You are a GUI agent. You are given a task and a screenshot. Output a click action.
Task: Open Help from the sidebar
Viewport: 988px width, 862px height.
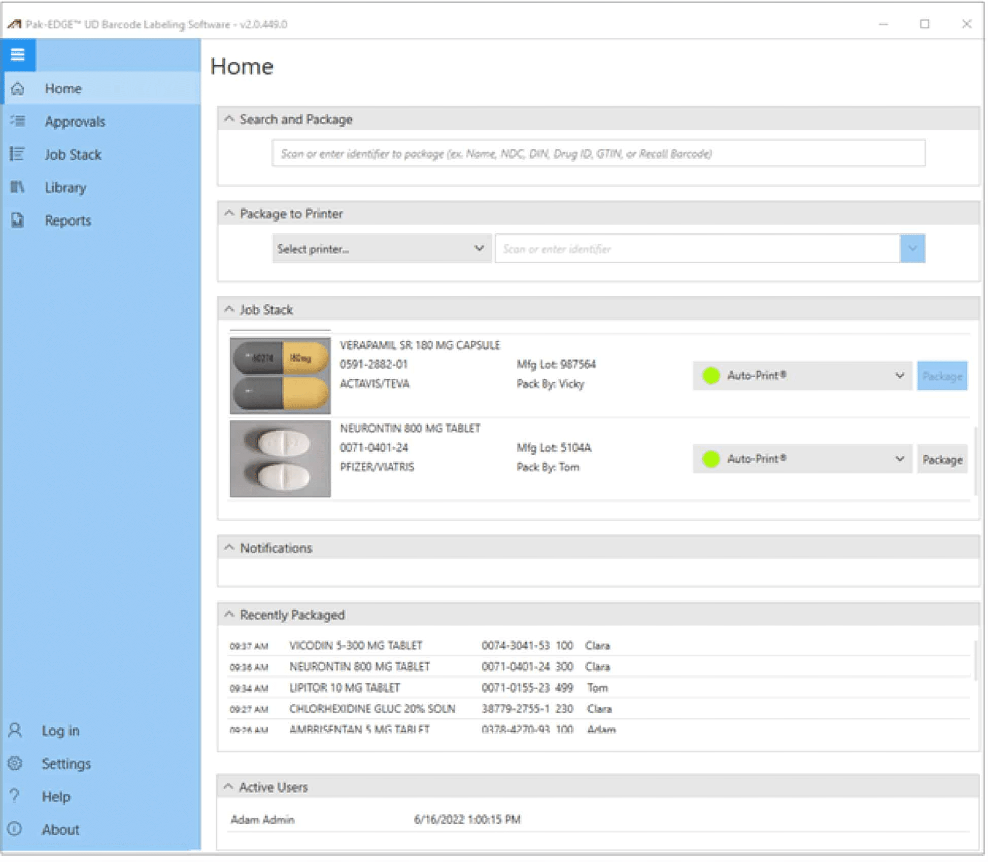point(56,798)
